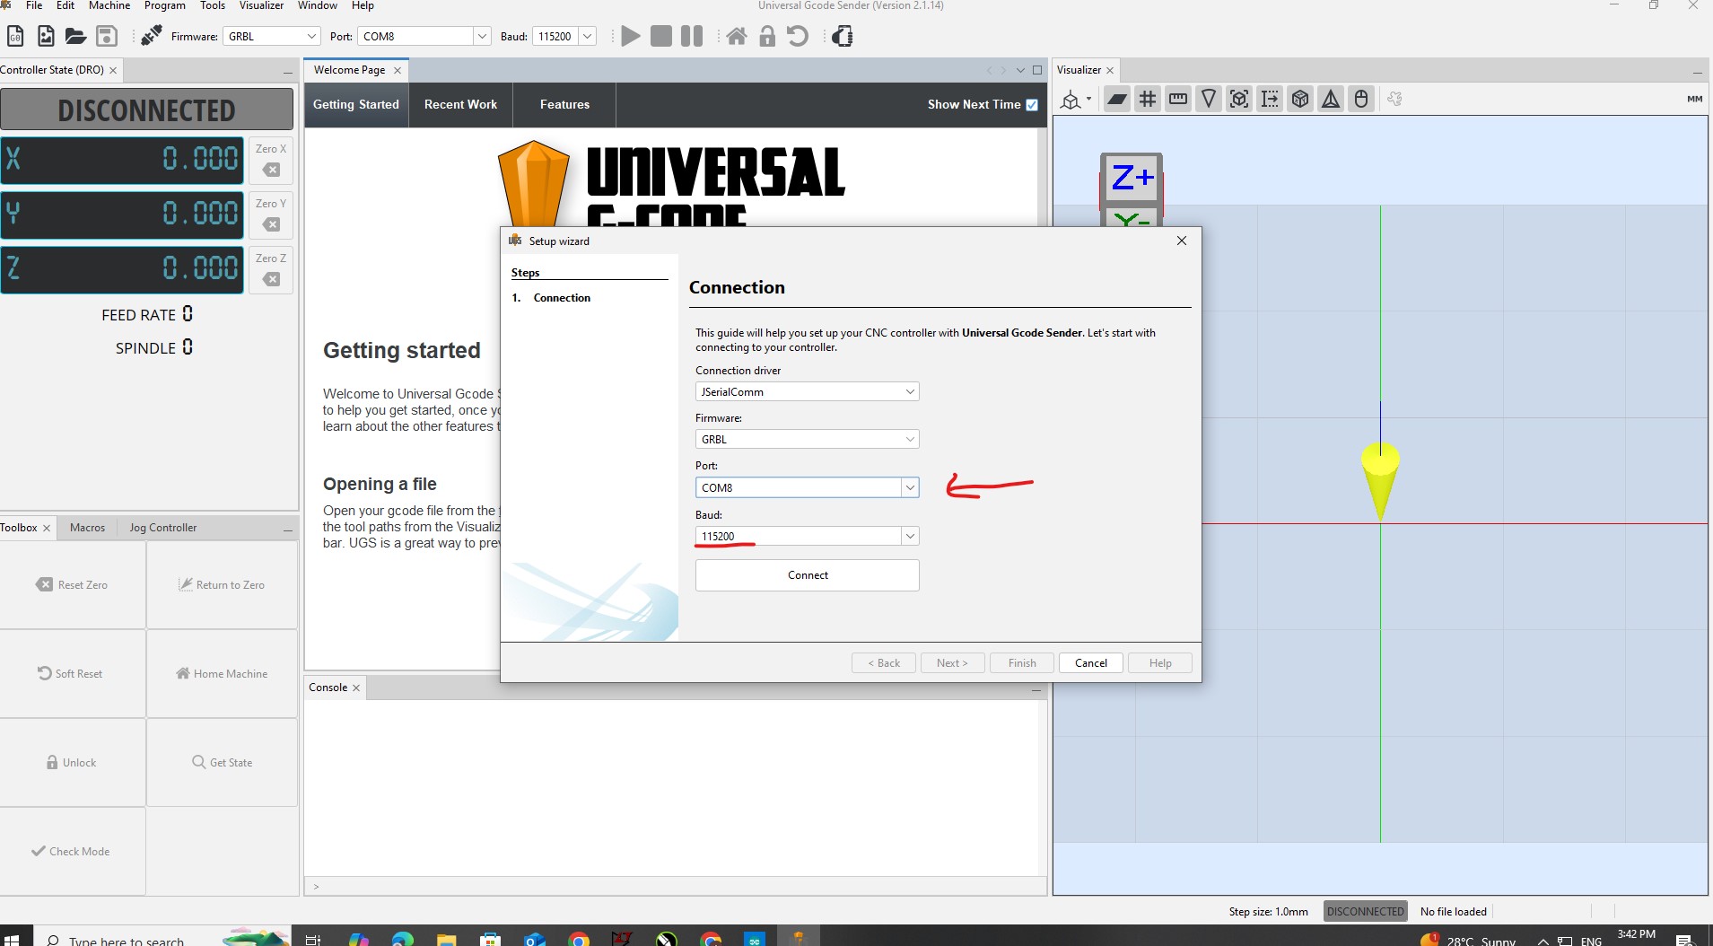Image resolution: width=1713 pixels, height=946 pixels.
Task: Open a file with the folder icon
Action: [75, 36]
